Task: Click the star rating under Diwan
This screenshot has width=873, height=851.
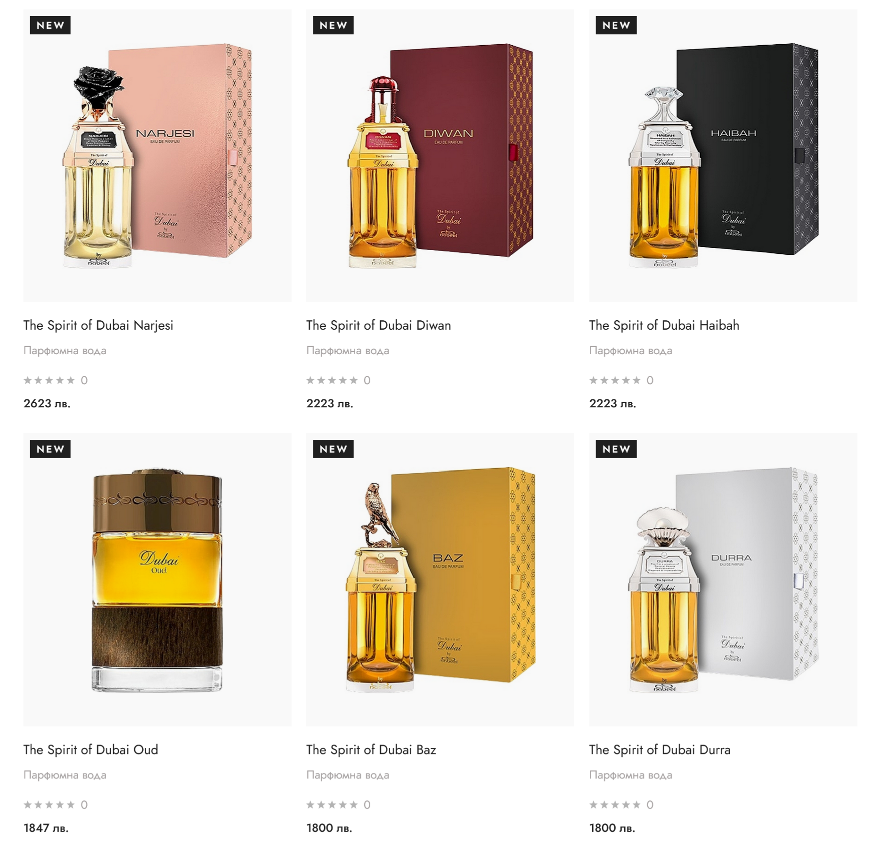Action: 332,380
